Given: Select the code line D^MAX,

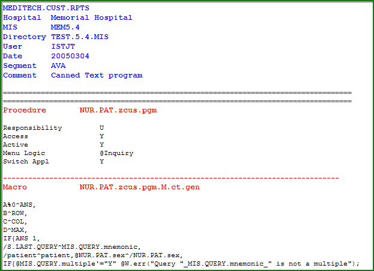Looking at the screenshot, I should pos(15,230).
